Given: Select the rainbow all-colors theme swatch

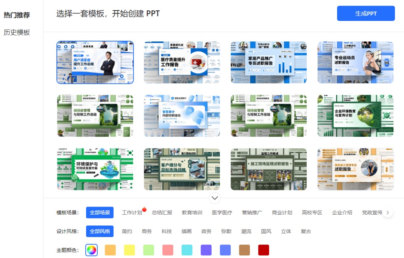Looking at the screenshot, I should coord(92,250).
